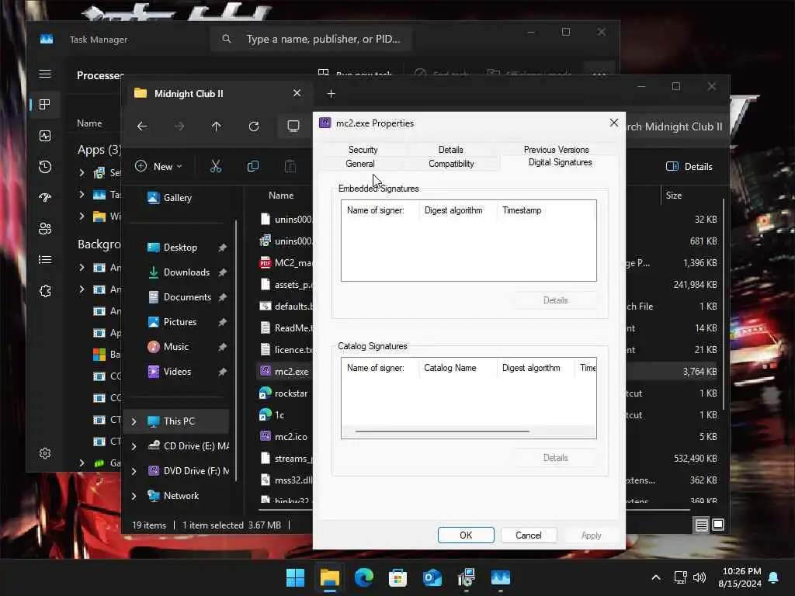Click Catalog Name column header
Screen dimensions: 795x596
(457, 368)
